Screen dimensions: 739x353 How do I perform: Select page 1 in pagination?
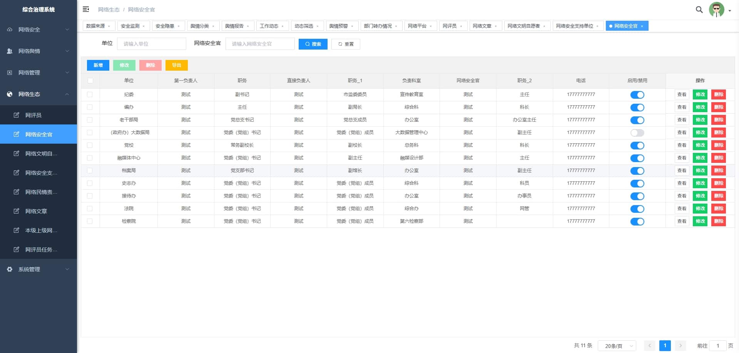click(x=665, y=346)
